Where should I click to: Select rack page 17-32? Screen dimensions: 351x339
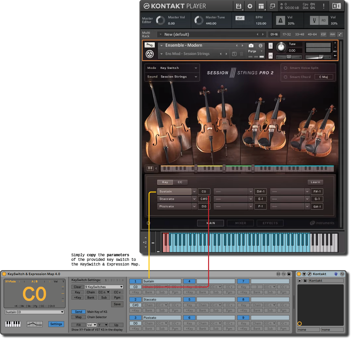(x=286, y=34)
